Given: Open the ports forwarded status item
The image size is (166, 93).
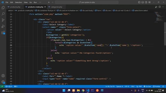Looking at the screenshot, I should [x=16, y=86].
